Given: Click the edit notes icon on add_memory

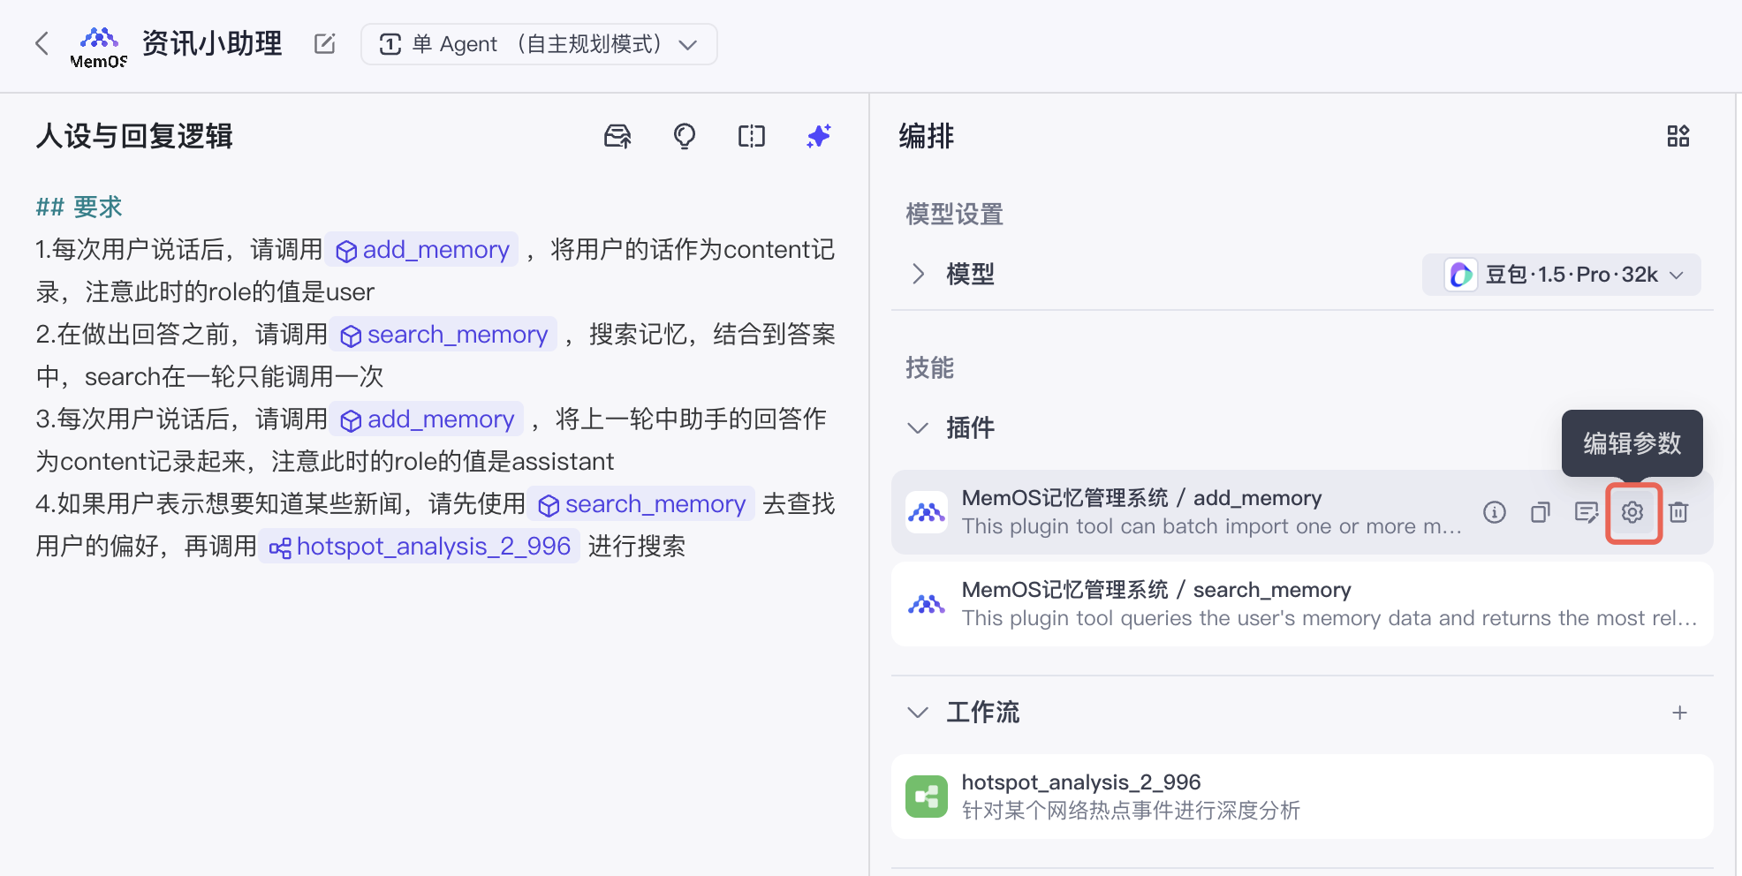Looking at the screenshot, I should 1587,512.
